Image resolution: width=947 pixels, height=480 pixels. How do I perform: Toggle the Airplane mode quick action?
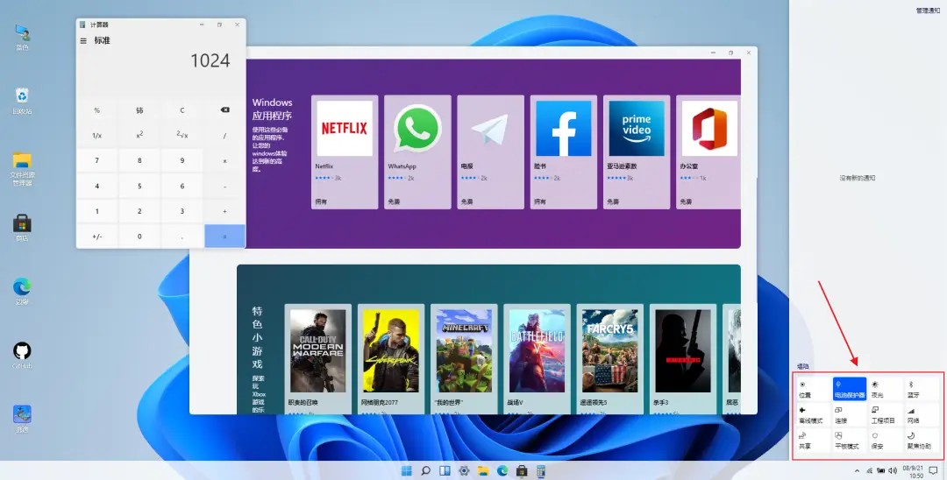point(813,415)
